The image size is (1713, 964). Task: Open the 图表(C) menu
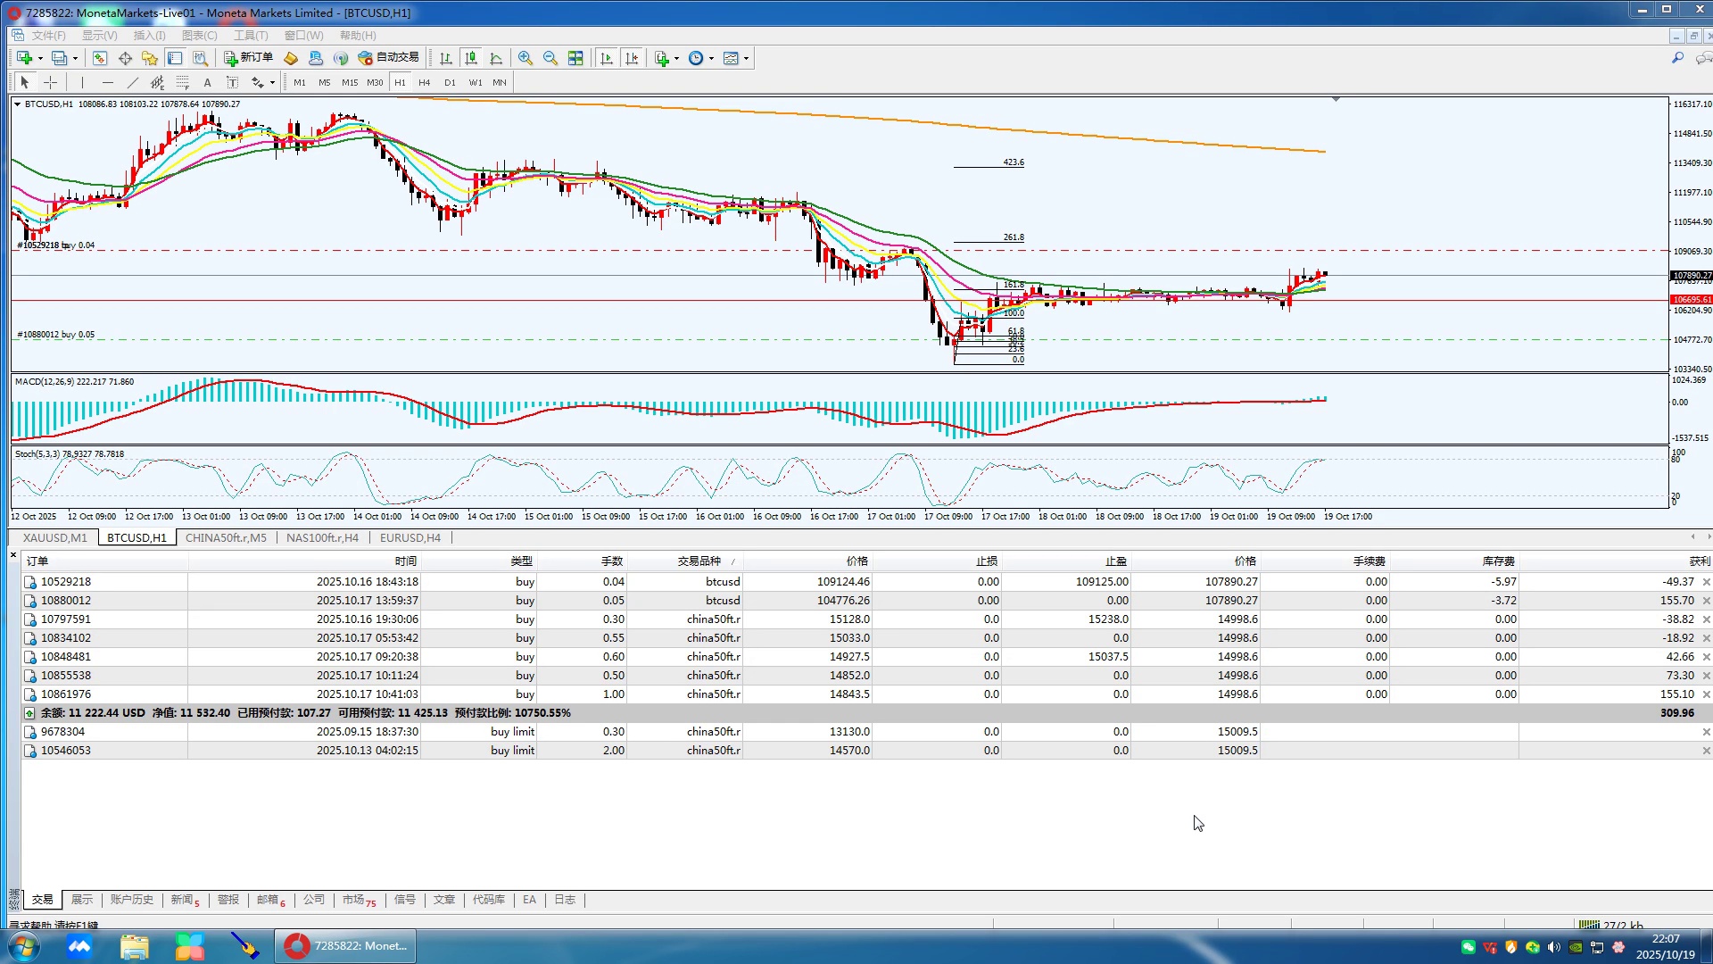(199, 36)
